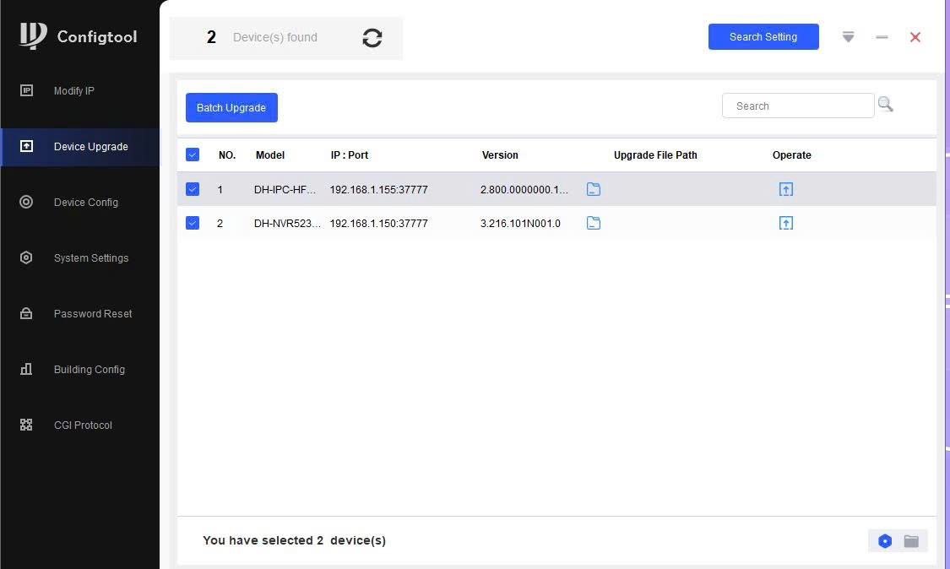Browse upgrade file for 192.168.1.150
950x569 pixels.
tap(594, 223)
